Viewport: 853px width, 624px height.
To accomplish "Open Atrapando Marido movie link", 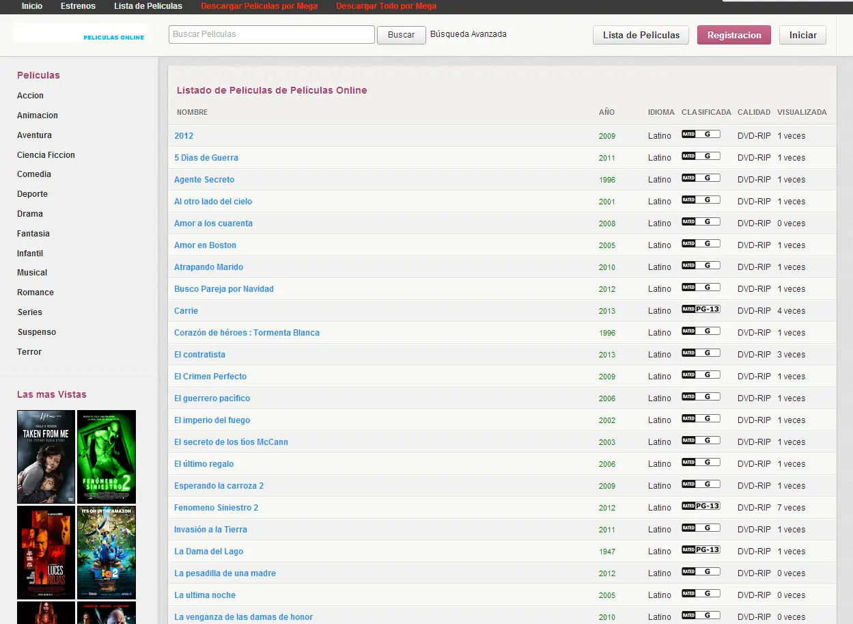I will 208,267.
